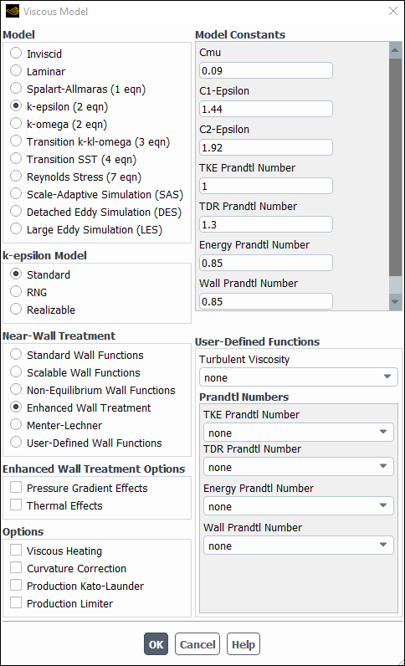Select Standard k-epsilon model

(x=16, y=274)
